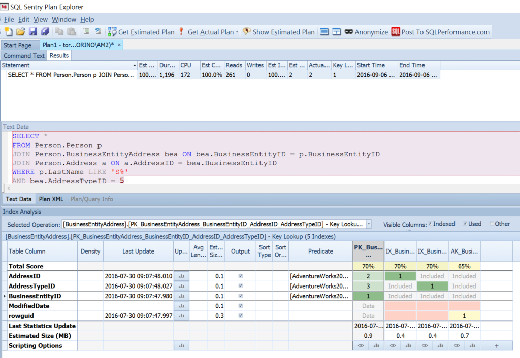This screenshot has height=358, width=520.
Task: Open statistics histogram for rowguid row
Action: pos(181,316)
